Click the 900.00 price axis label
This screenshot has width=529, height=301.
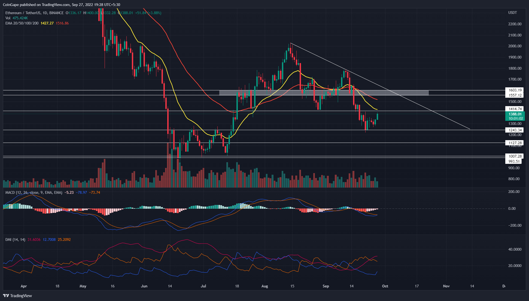tap(514, 168)
